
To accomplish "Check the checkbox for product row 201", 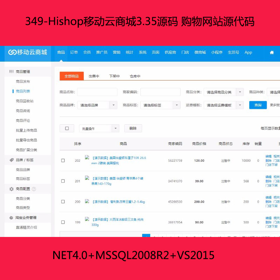I will [63, 181].
